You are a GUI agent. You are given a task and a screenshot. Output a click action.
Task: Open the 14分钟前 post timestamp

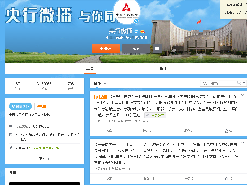[x=101, y=169]
